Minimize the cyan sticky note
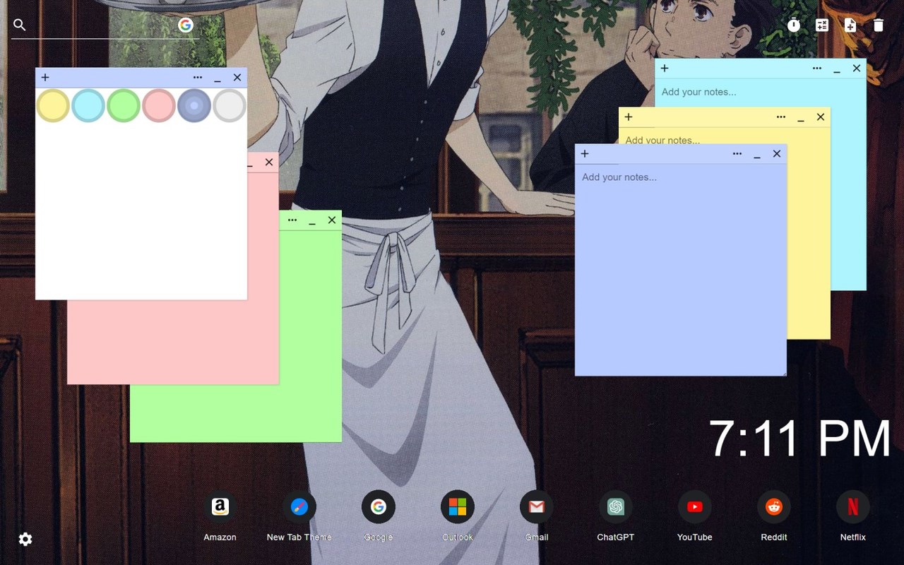904x565 pixels. pos(837,69)
